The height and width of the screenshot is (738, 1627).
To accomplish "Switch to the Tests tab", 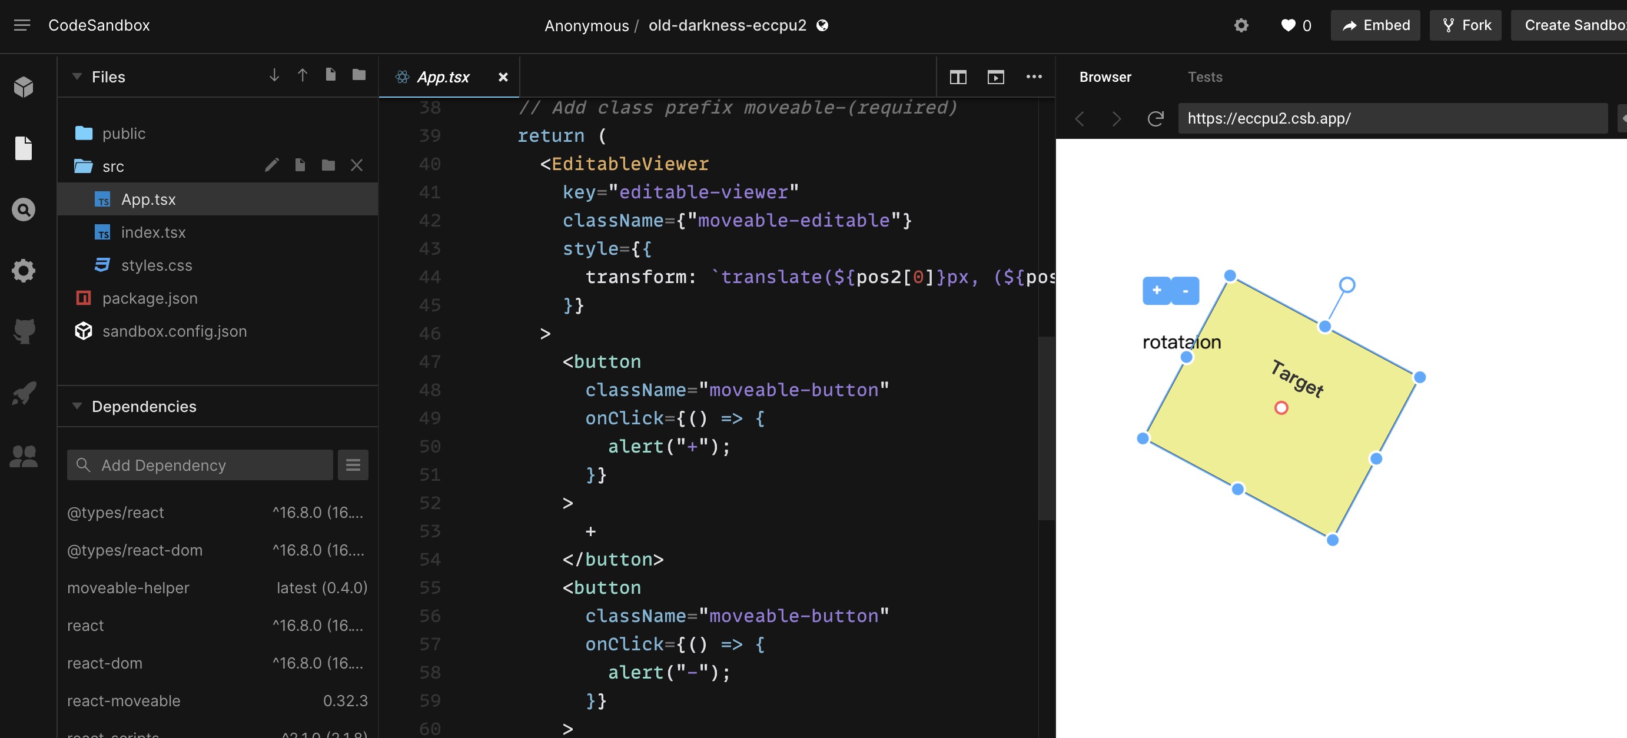I will point(1204,77).
